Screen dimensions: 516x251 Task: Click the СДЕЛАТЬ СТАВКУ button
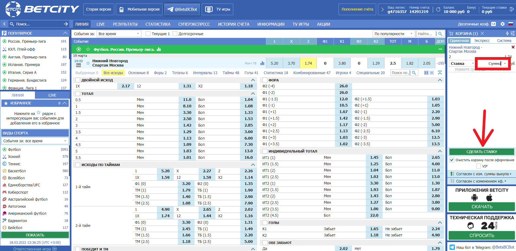click(482, 152)
